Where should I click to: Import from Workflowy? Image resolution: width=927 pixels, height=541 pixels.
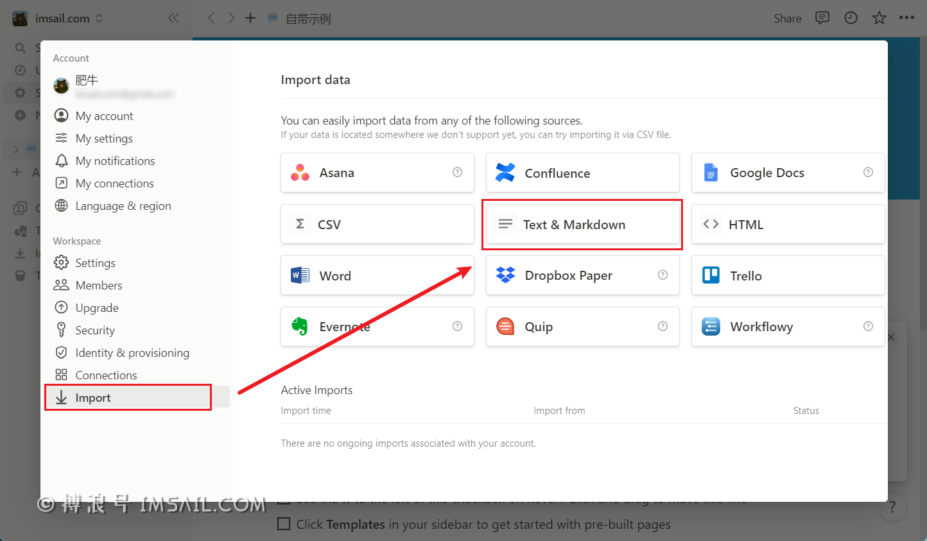tap(788, 327)
